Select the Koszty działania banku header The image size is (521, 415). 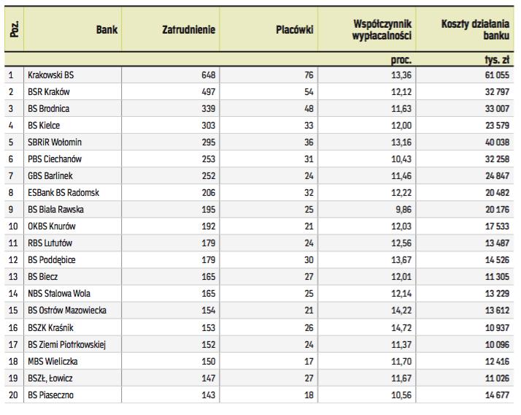pos(474,31)
